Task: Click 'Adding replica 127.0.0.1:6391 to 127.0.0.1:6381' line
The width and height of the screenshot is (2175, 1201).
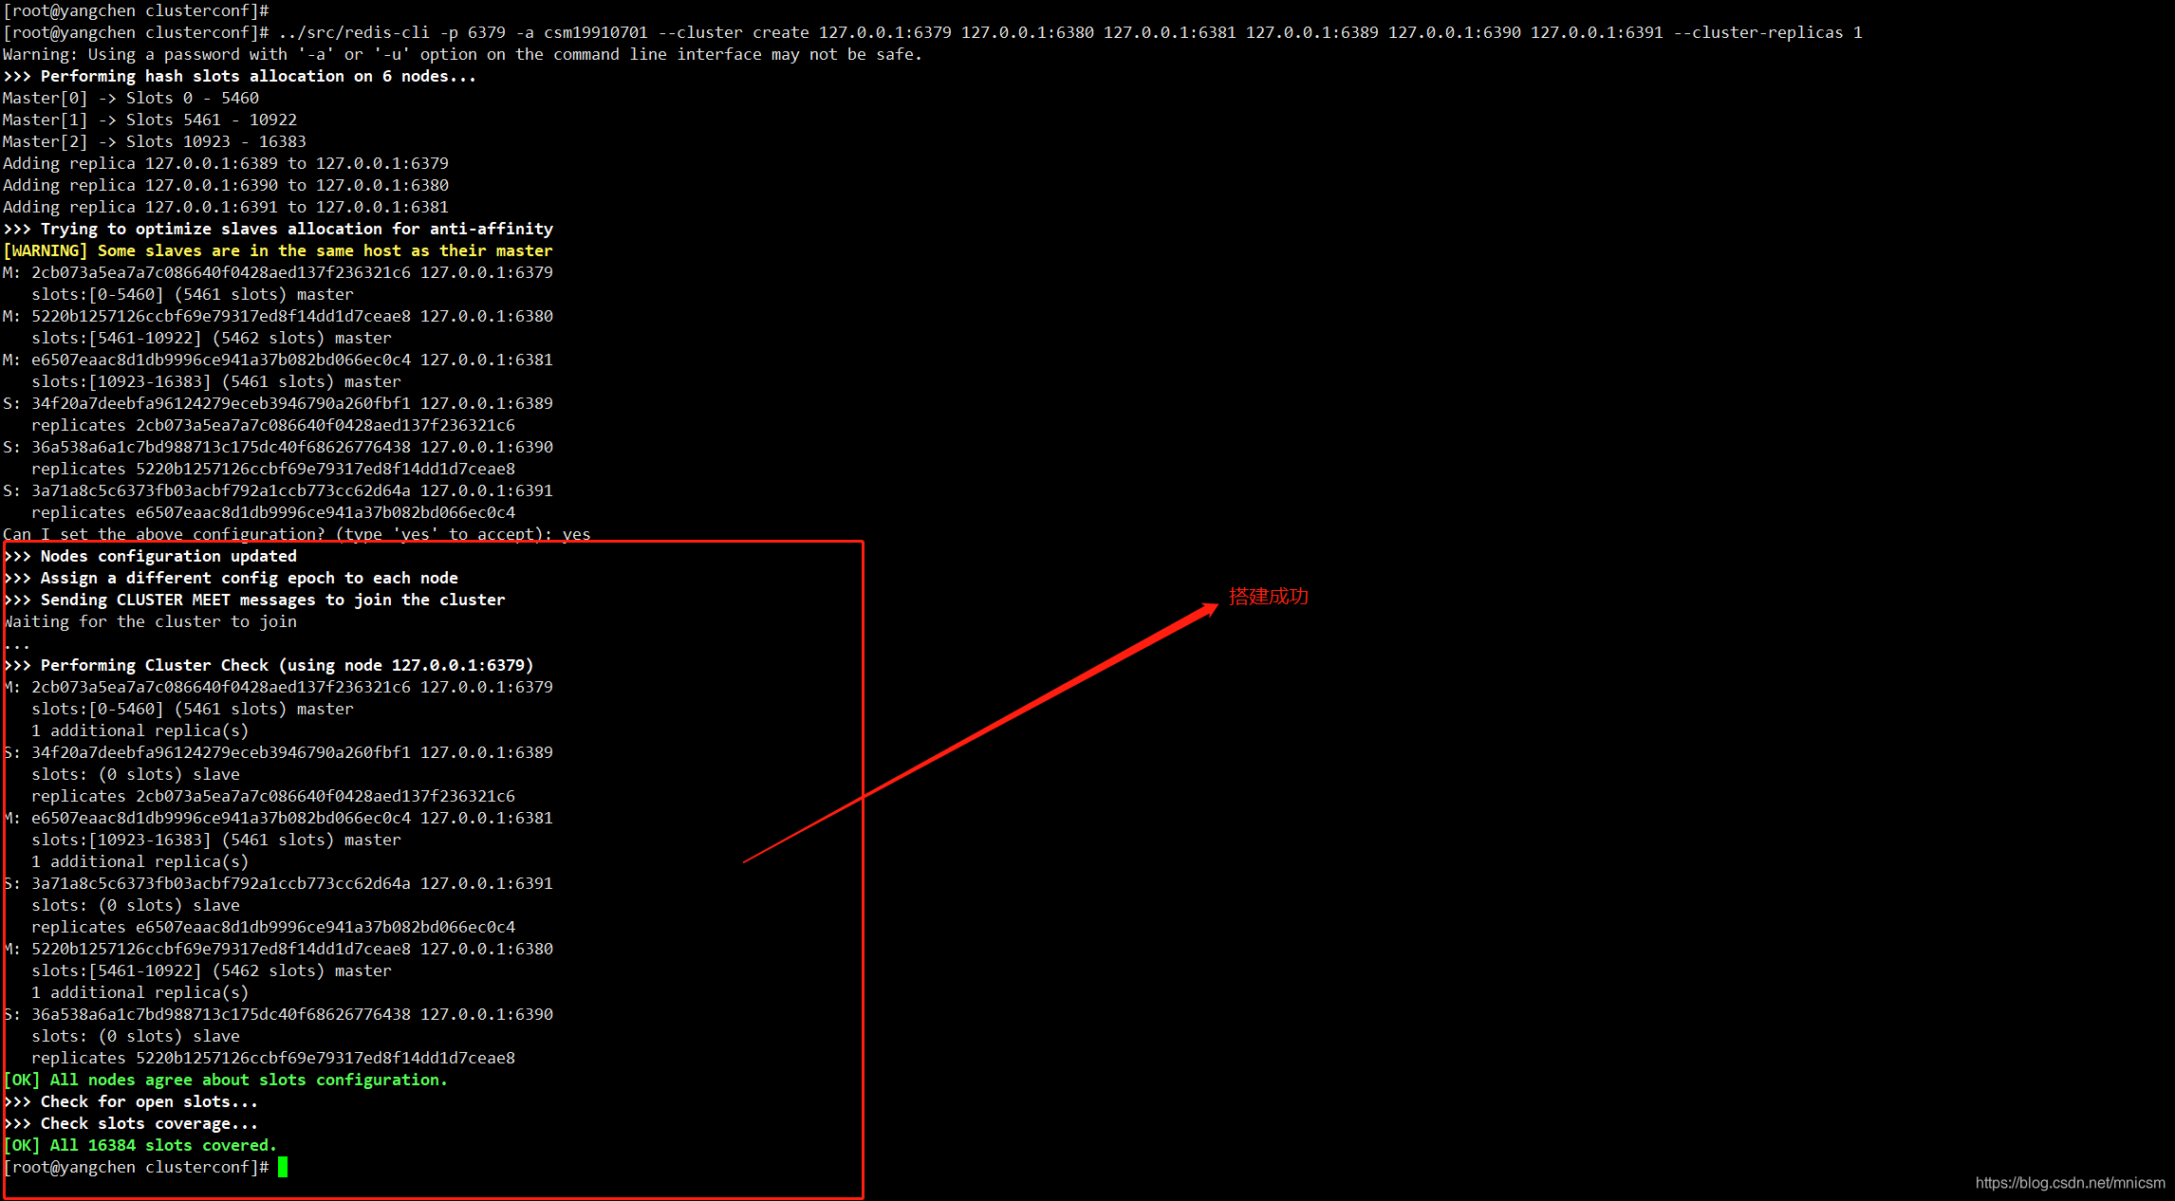Action: pos(226,207)
